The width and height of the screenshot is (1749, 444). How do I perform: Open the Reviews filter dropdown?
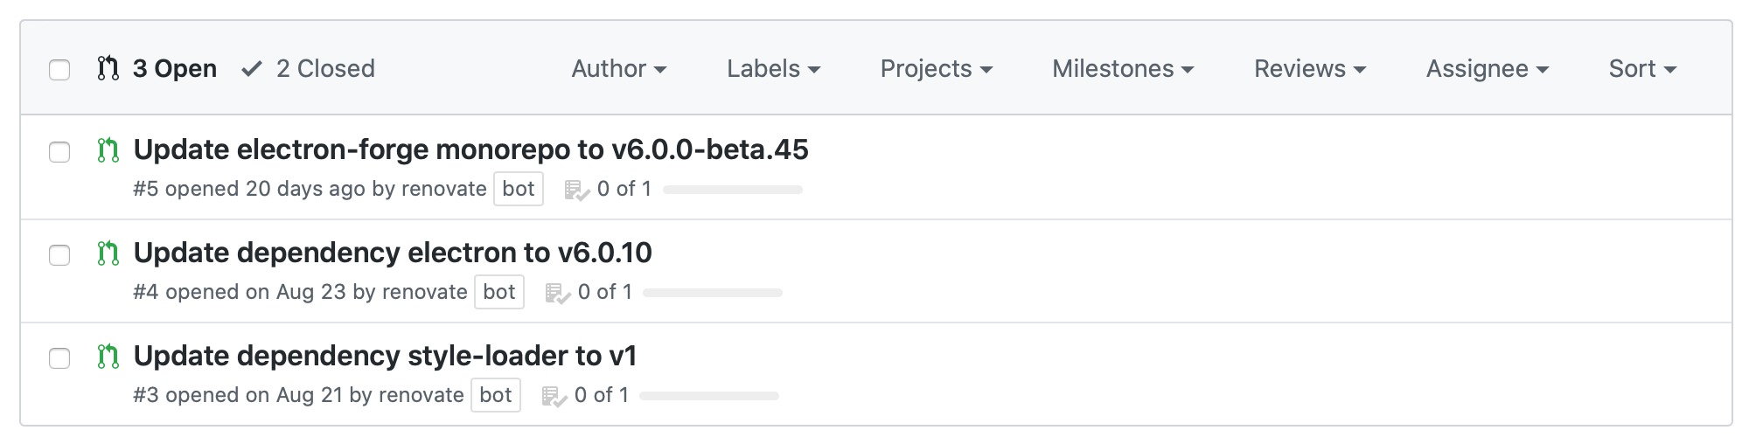point(1310,68)
